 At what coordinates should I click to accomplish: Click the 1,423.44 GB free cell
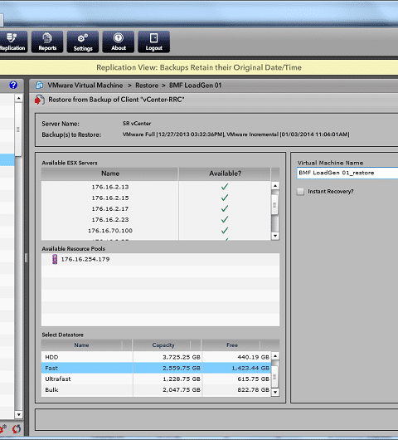(250, 368)
